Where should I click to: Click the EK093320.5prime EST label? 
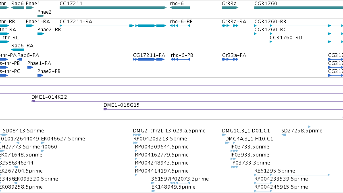click(36, 179)
